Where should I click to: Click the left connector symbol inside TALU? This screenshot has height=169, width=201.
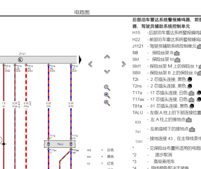coord(48,144)
